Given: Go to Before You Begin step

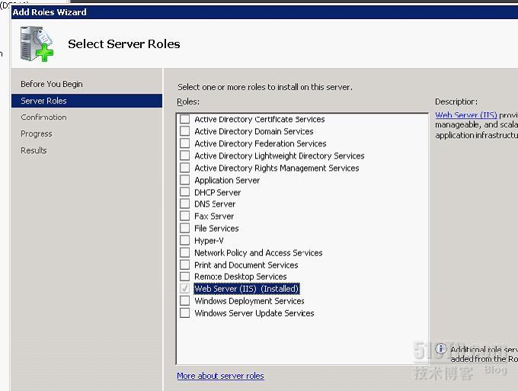Looking at the screenshot, I should (x=52, y=84).
